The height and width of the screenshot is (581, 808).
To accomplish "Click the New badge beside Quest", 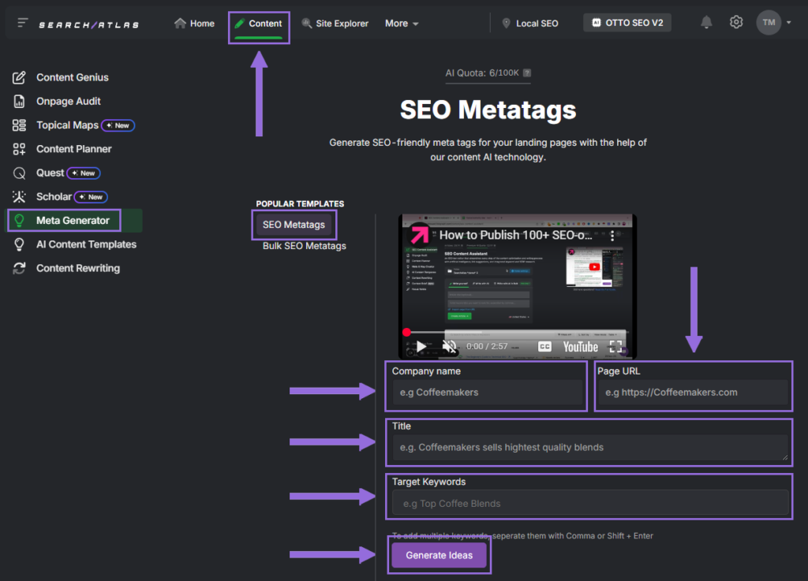I will (84, 173).
